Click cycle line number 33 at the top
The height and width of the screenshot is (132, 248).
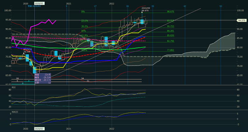(x=153, y=6)
